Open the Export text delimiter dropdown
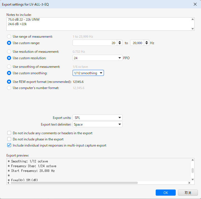201x199 pixels. 97,124
